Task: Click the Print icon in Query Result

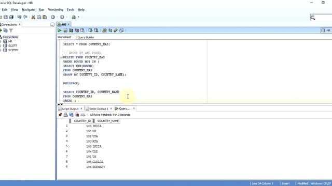Action: (66, 115)
